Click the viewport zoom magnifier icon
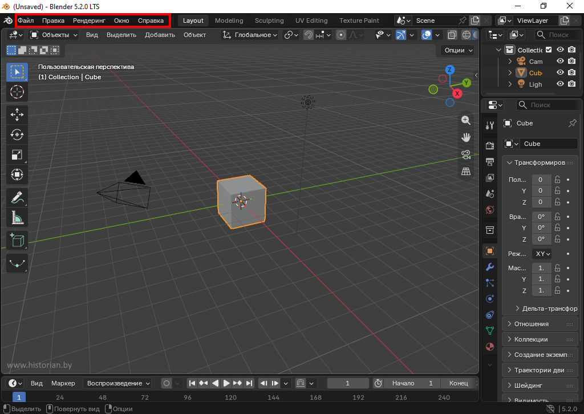 tap(466, 120)
